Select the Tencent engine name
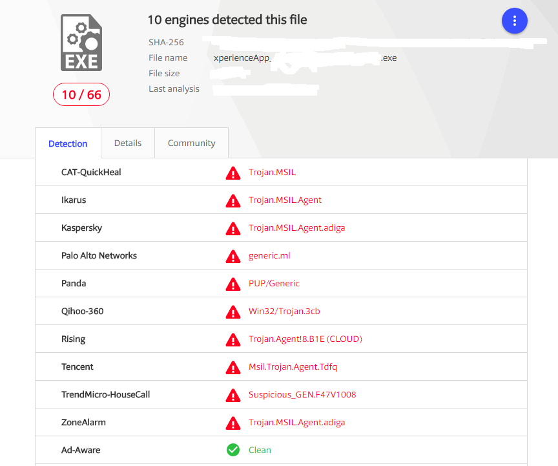558x466 pixels. (x=77, y=366)
